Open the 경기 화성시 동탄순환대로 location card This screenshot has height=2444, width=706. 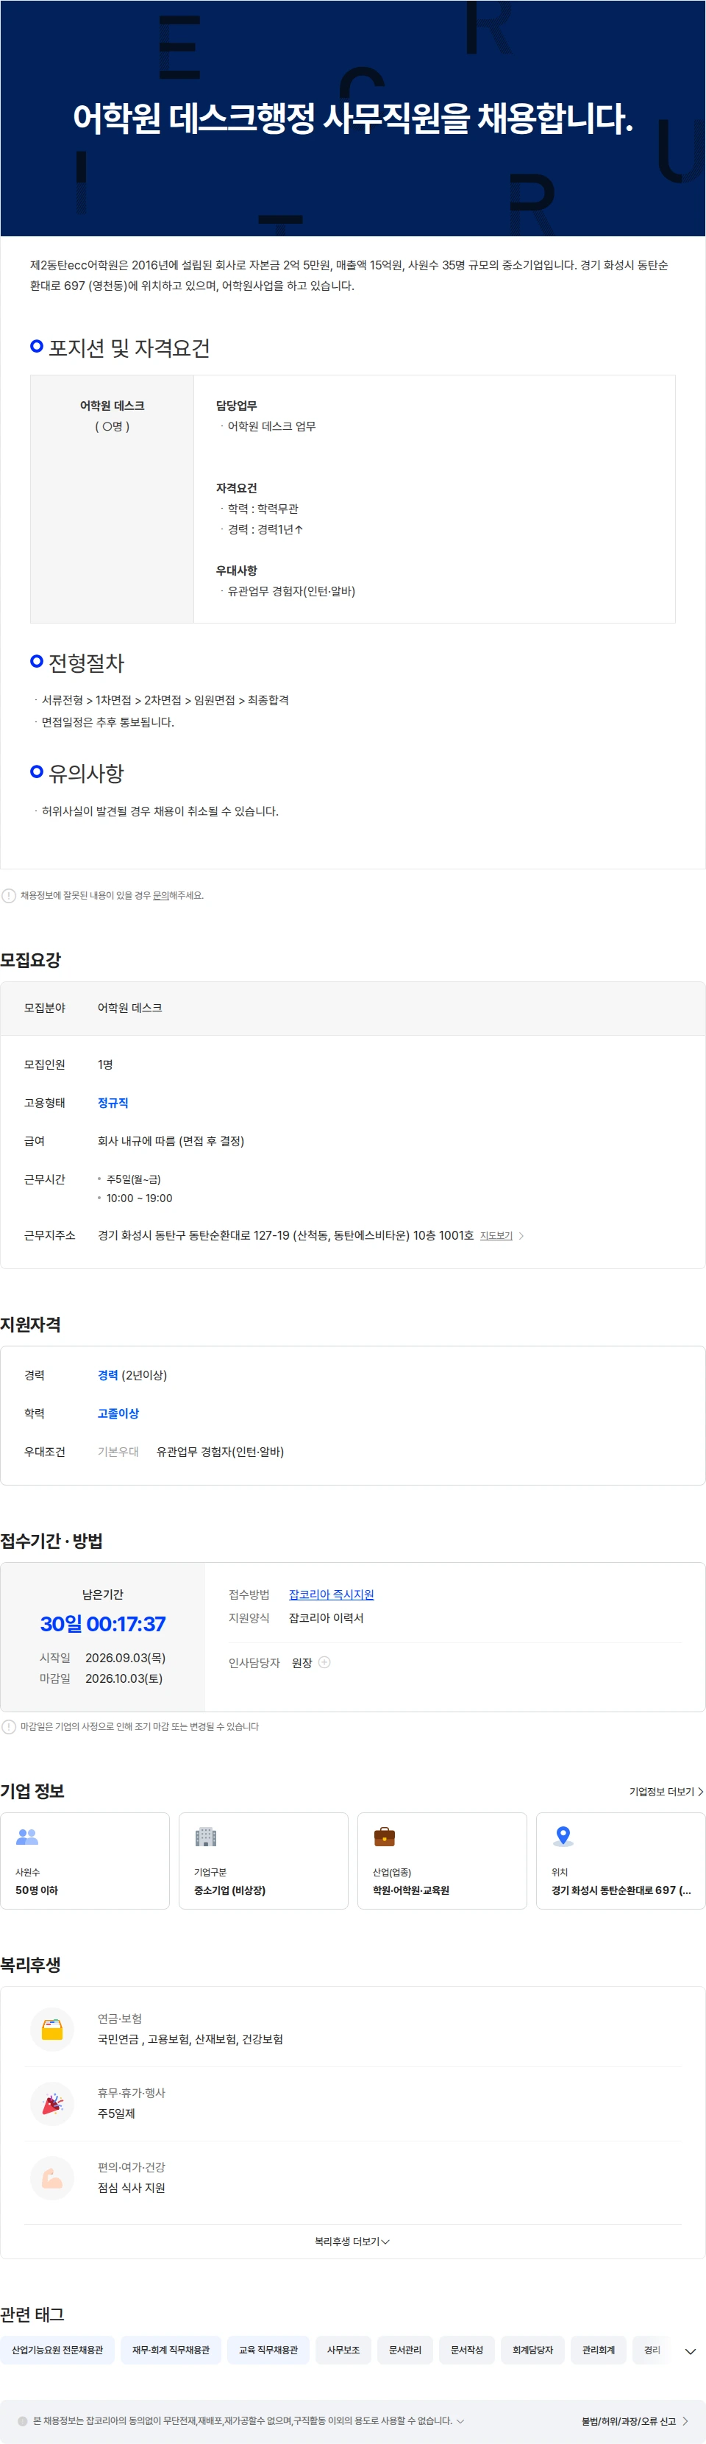click(621, 1860)
